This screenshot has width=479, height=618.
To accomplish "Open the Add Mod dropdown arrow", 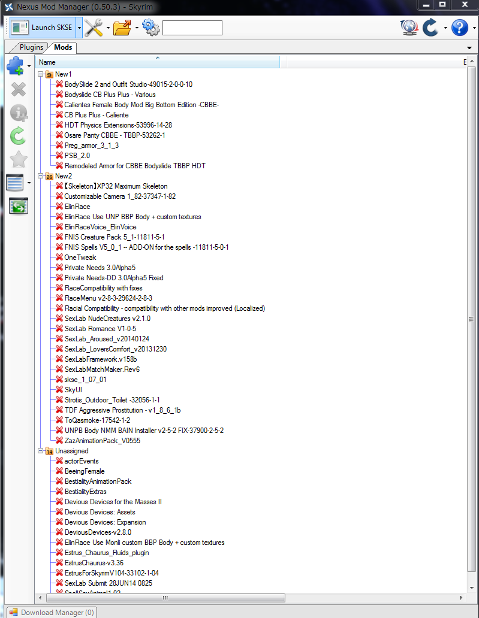I will pyautogui.click(x=29, y=66).
